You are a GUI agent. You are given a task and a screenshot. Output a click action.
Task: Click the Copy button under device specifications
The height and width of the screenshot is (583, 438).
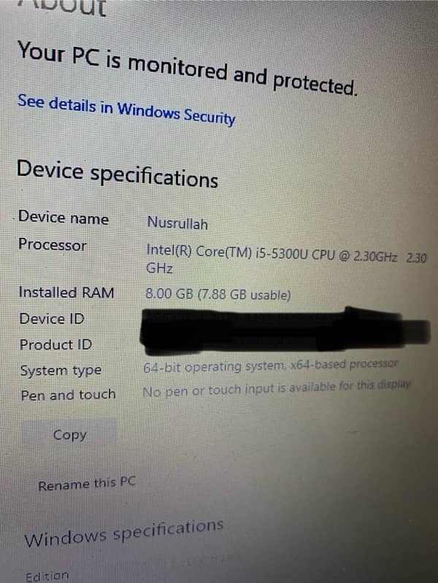(69, 435)
